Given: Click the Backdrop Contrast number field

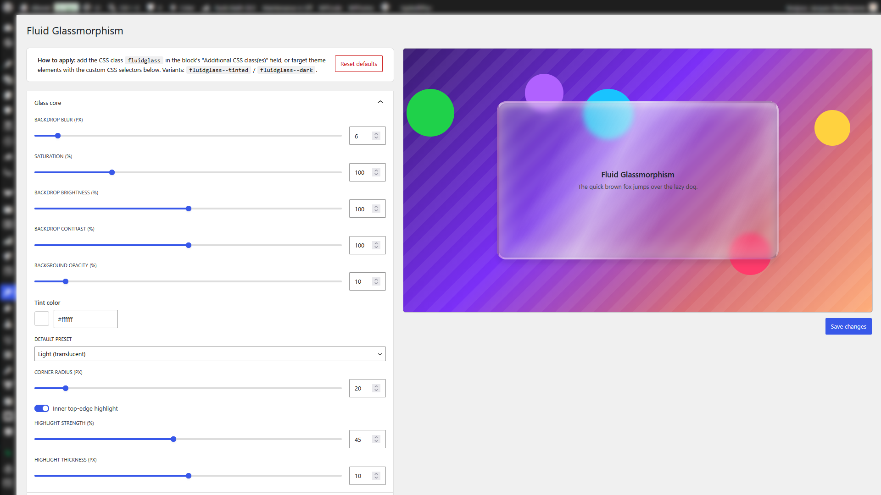Looking at the screenshot, I should coord(367,245).
